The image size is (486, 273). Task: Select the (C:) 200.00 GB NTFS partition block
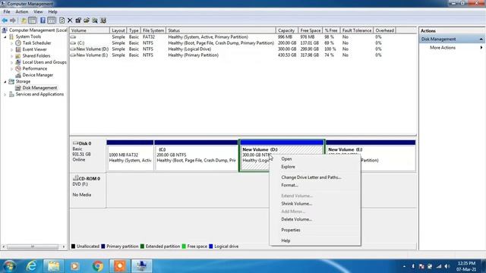(196, 155)
